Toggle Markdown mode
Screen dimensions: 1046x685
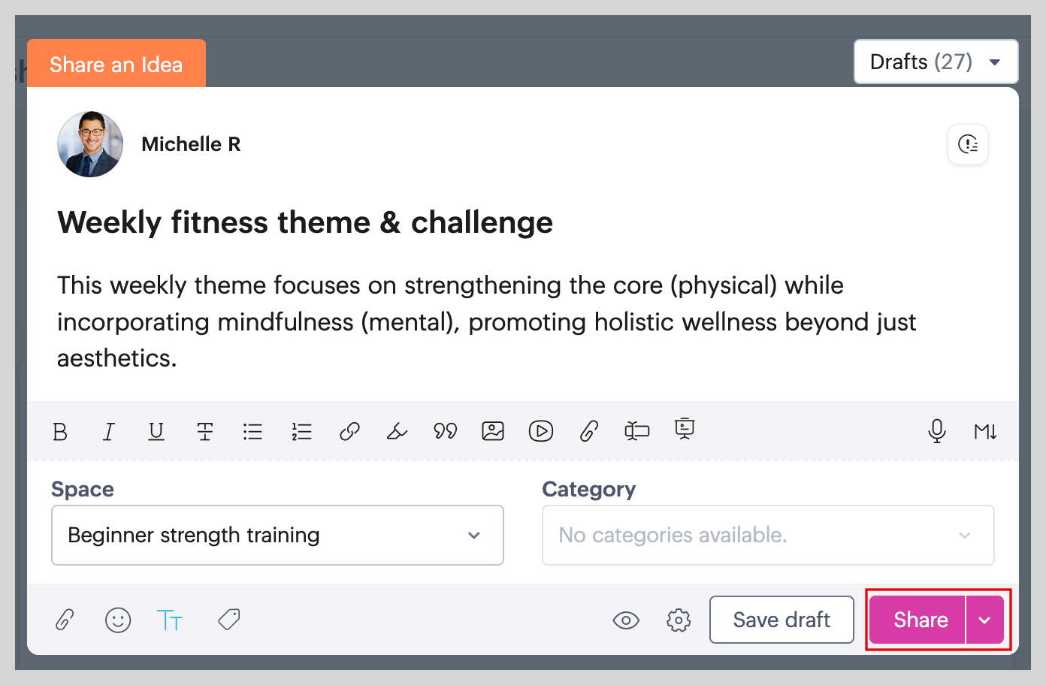point(985,431)
